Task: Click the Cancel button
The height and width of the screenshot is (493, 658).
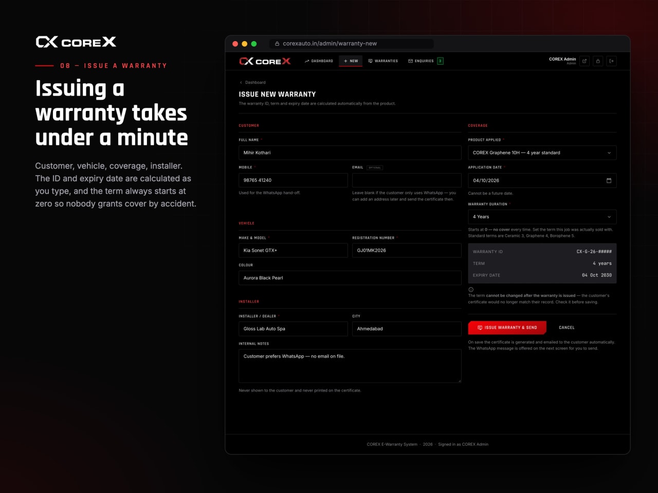Action: tap(566, 328)
